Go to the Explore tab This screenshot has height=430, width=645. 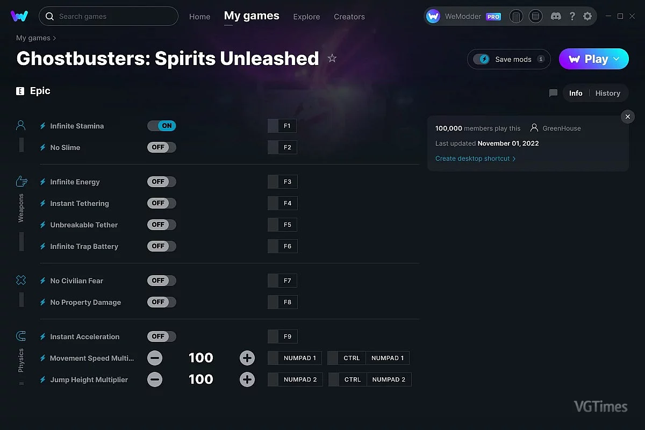(306, 17)
